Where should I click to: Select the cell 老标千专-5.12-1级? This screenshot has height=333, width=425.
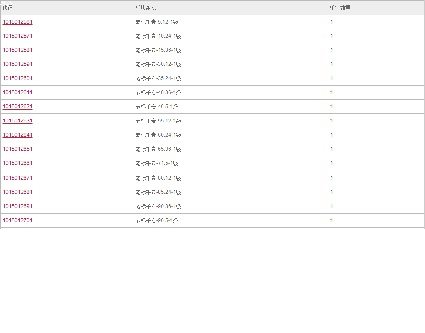[231, 22]
